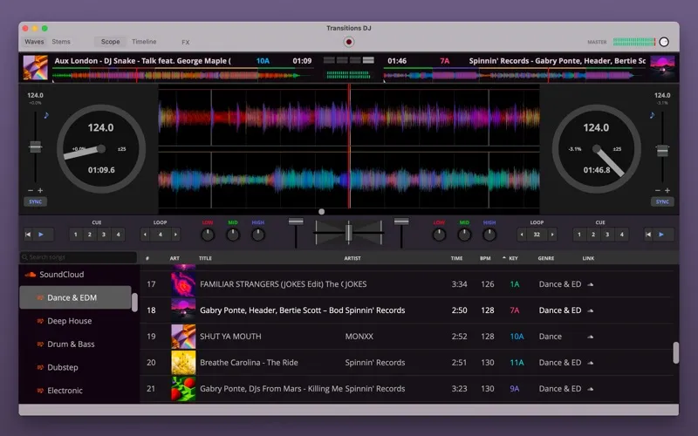Screen dimensions: 698x436
Task: Jump to track start on right deck
Action: [x=648, y=235]
